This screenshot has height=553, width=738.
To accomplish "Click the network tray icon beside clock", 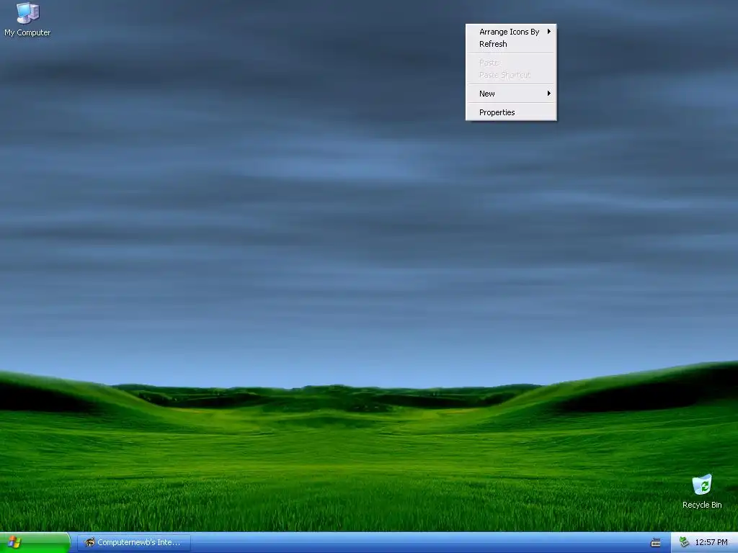I will pos(684,542).
